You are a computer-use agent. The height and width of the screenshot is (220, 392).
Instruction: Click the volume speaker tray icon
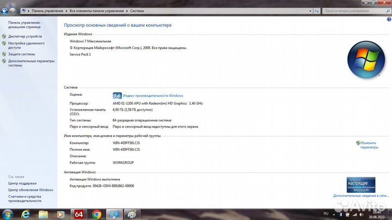point(362,215)
